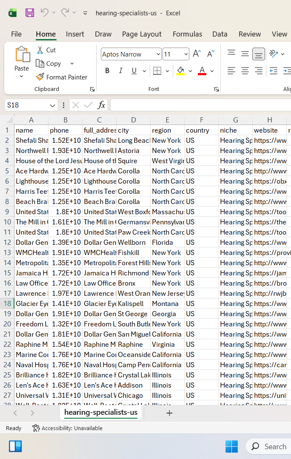Open the borders dropdown arrow
The height and width of the screenshot is (459, 291).
[167, 71]
